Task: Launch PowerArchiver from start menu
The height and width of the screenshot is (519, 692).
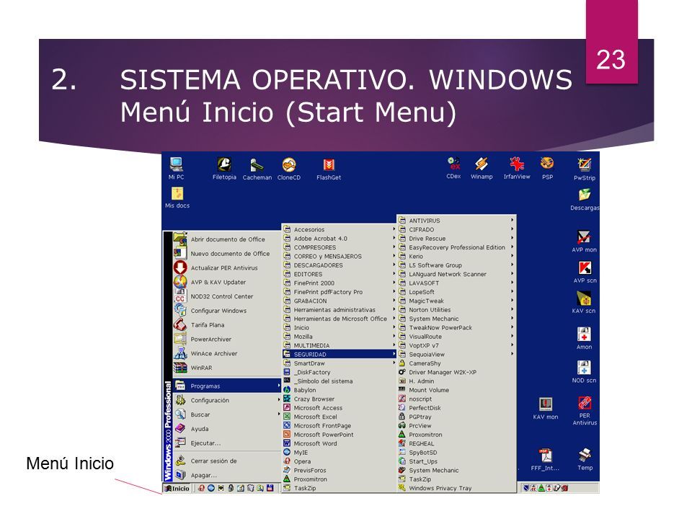Action: [226, 339]
